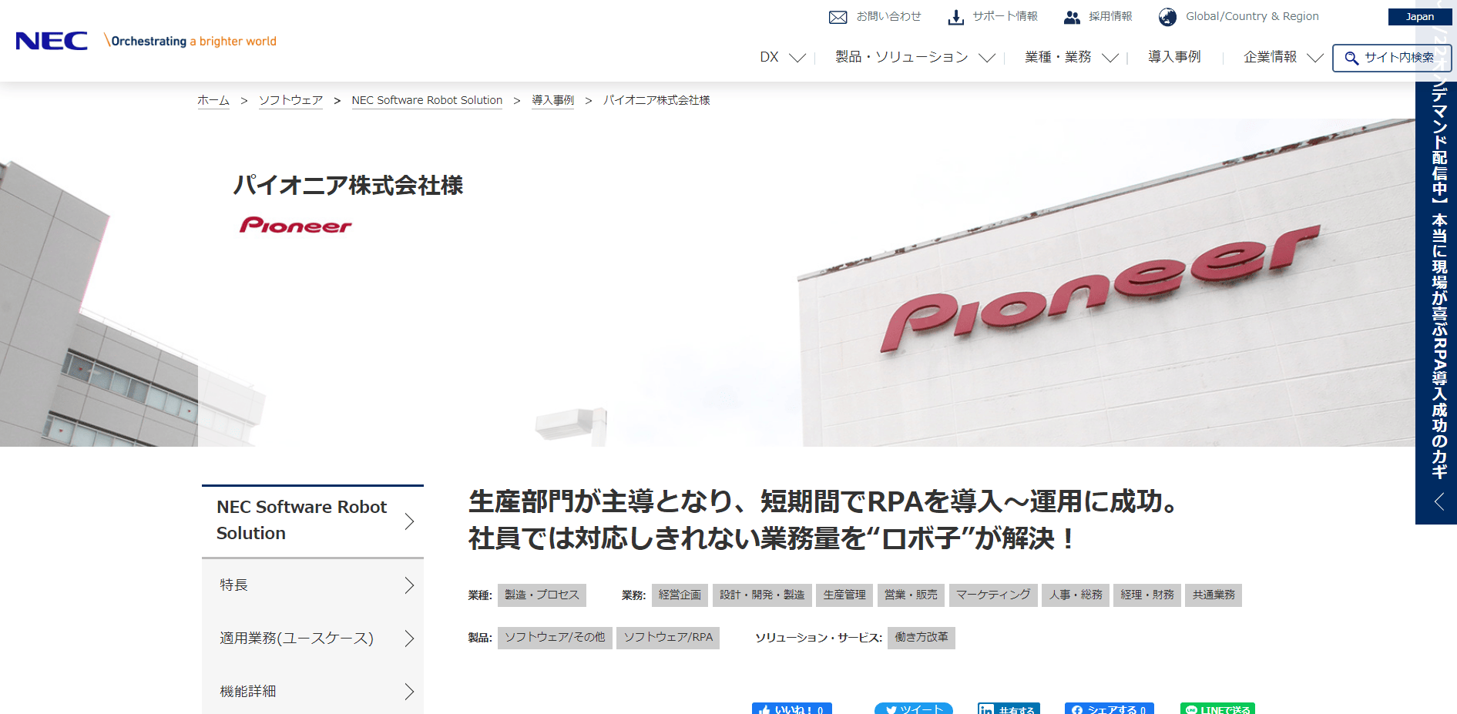Image resolution: width=1457 pixels, height=714 pixels.
Task: Go to the ソフトウェア breadcrumb link
Action: pyautogui.click(x=290, y=100)
